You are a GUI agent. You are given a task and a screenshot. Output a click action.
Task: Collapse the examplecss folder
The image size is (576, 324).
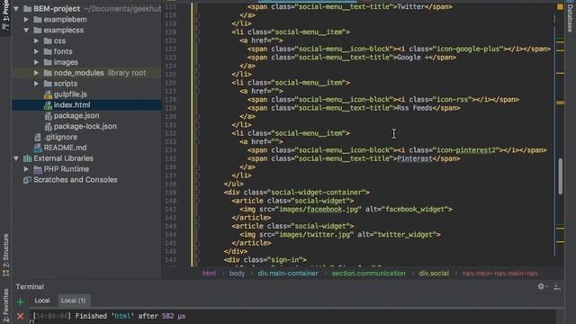pos(26,30)
